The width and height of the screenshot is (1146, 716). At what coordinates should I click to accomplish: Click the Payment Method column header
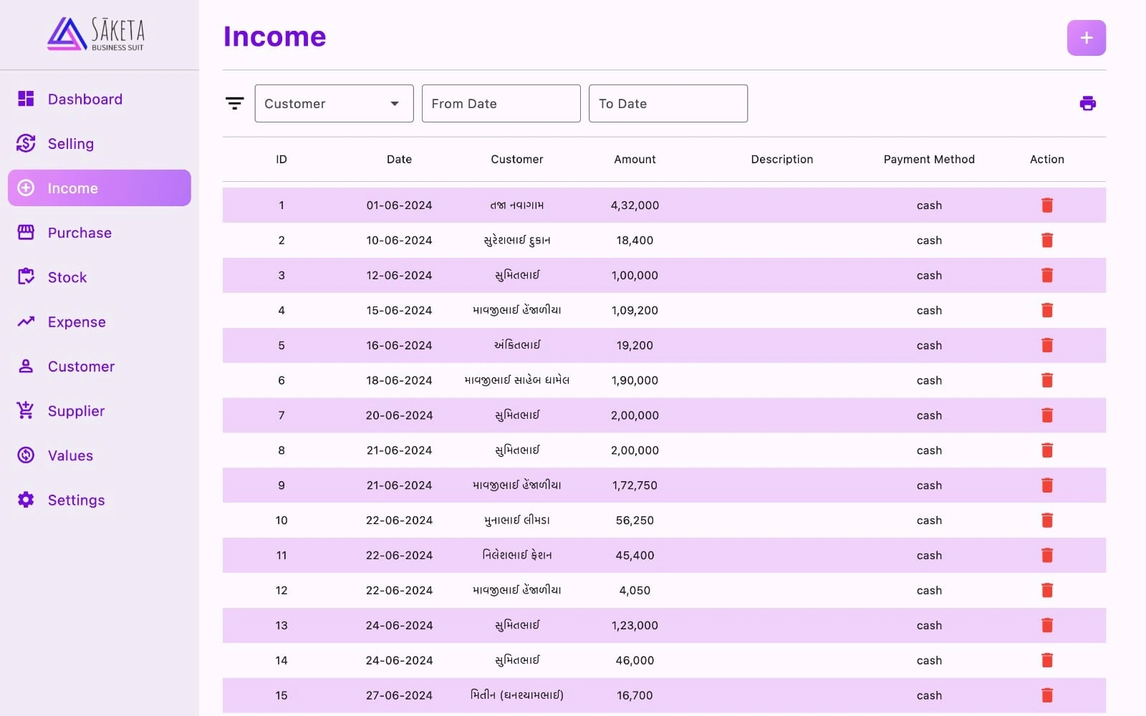(929, 159)
